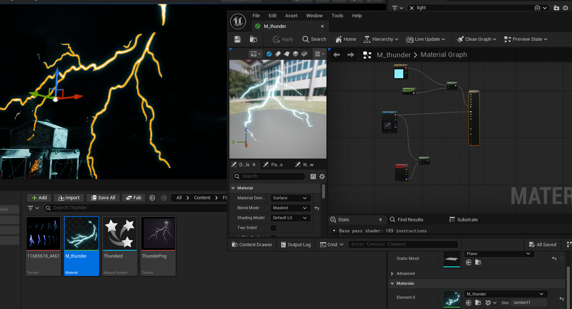
Task: Open the Asset menu
Action: coord(291,16)
